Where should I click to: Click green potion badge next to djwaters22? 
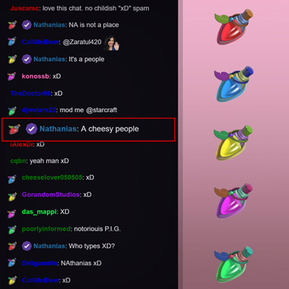coord(12,111)
